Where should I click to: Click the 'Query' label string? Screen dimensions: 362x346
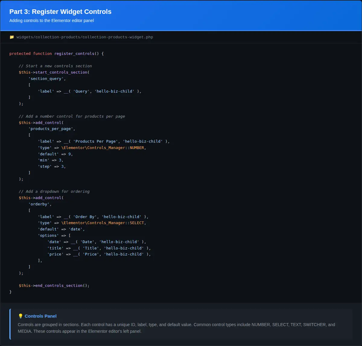click(81, 91)
